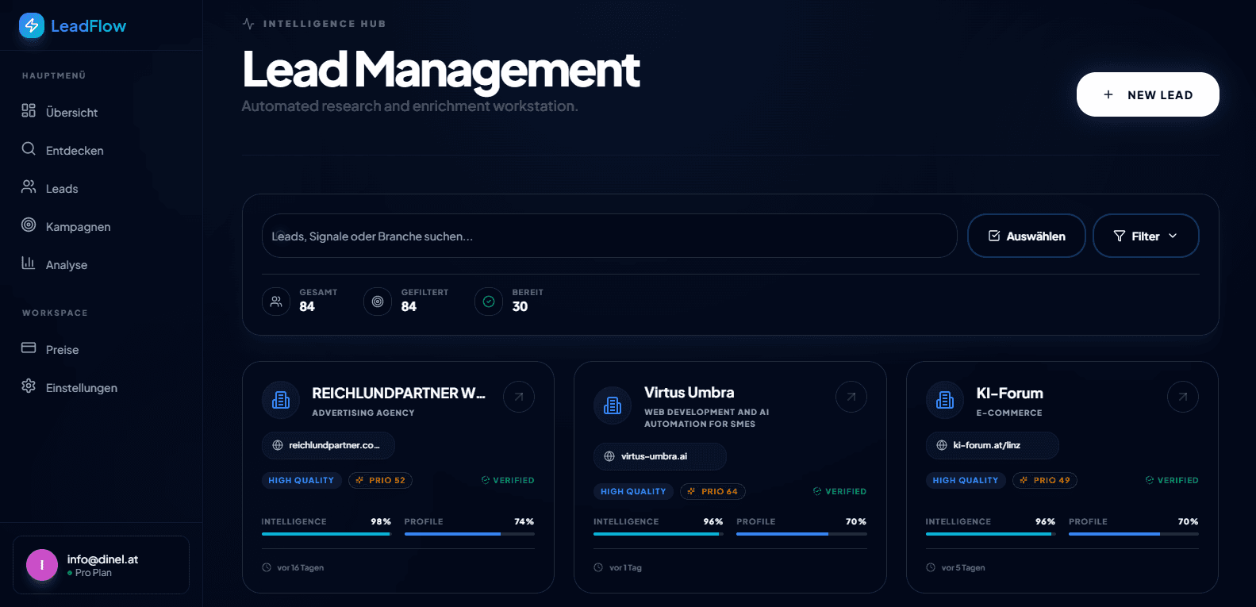The height and width of the screenshot is (607, 1256).
Task: Expand the Filter dropdown
Action: click(1146, 236)
